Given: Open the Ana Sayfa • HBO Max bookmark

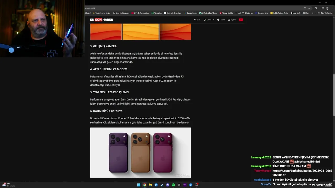Looking at the screenshot, I should [299, 13].
